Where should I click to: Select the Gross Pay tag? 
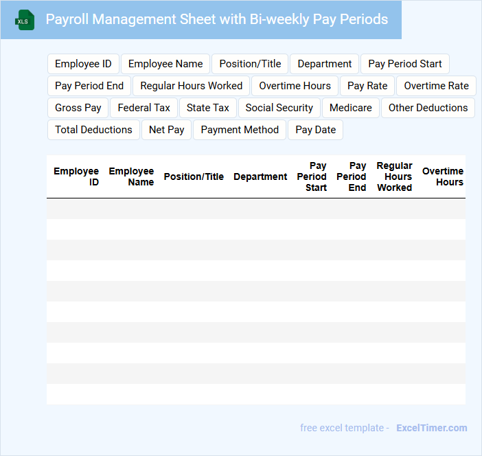pyautogui.click(x=78, y=108)
